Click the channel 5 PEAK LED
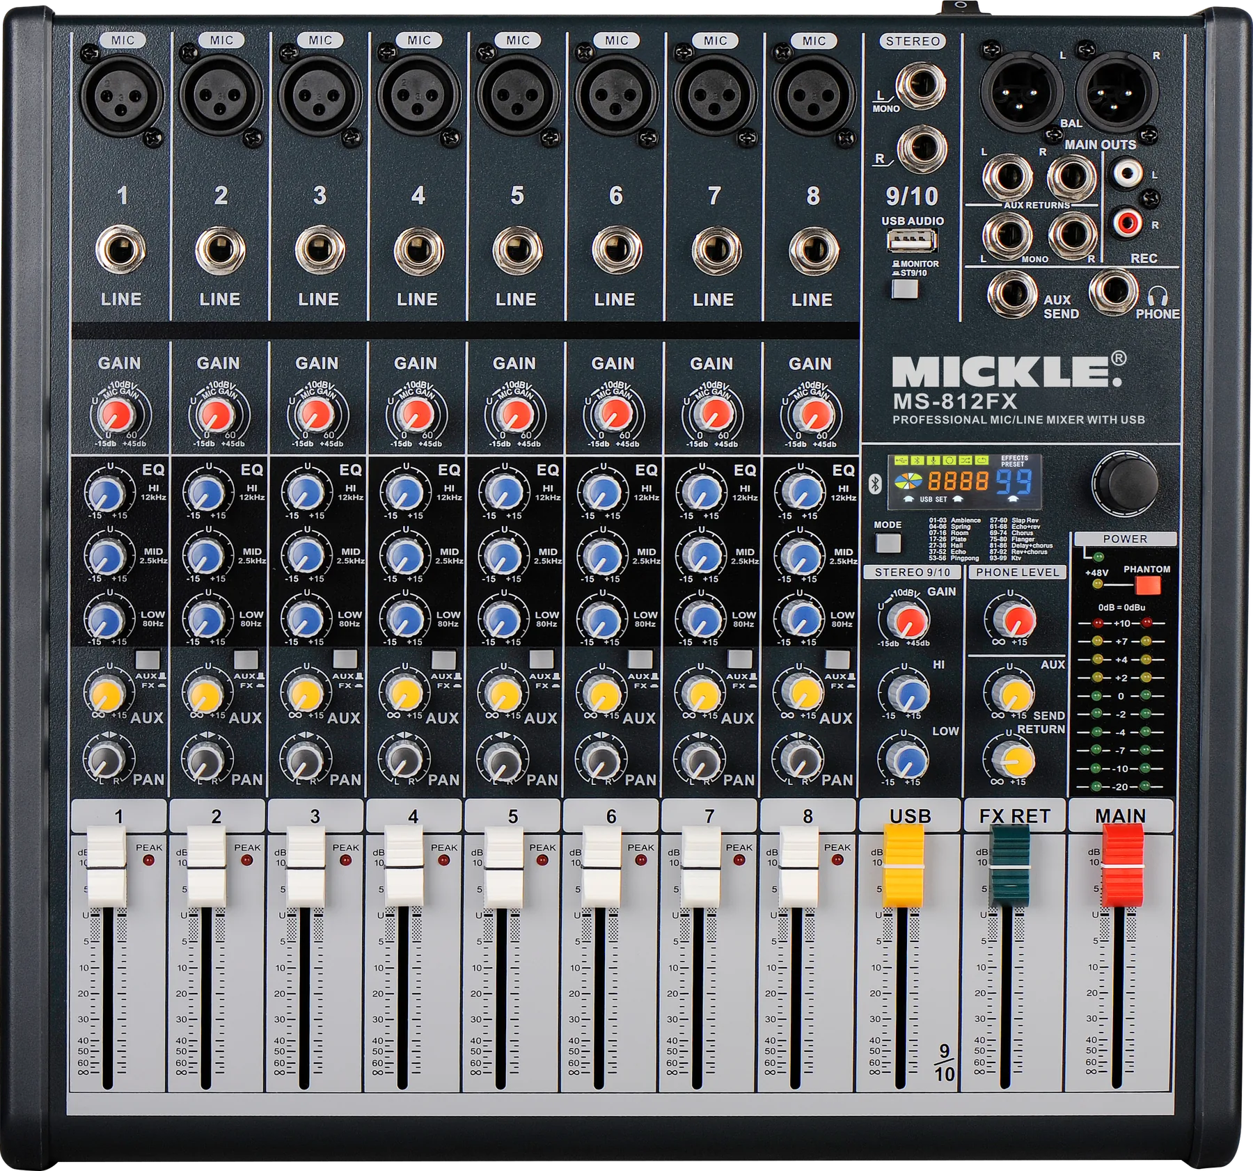 point(542,861)
